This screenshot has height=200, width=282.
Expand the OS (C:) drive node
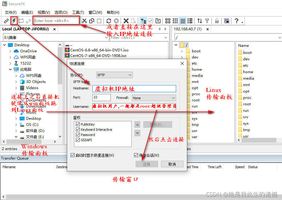coord(16,125)
